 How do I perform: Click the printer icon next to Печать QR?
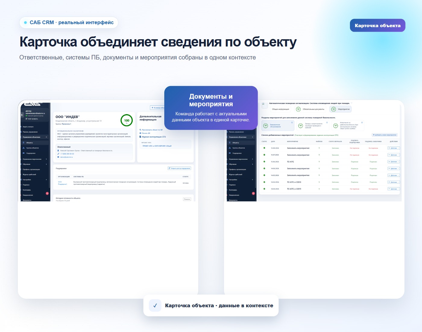(140, 133)
